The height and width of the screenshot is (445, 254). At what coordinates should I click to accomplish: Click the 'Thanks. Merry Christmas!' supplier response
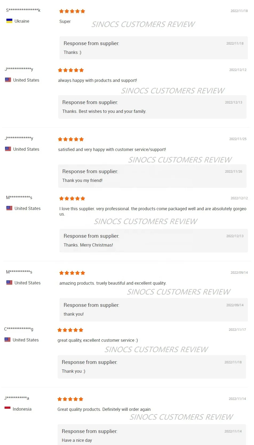pos(88,245)
